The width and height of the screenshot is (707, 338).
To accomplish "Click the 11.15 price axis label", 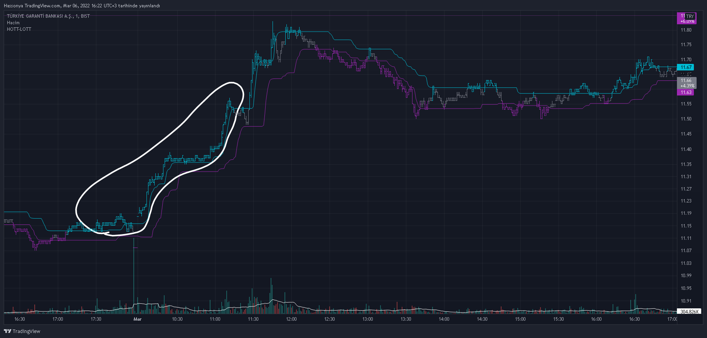I will tap(686, 226).
